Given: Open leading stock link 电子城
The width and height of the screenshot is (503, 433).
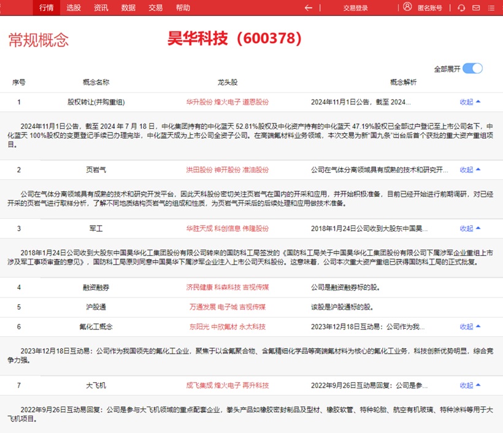Looking at the screenshot, I should 228,307.
